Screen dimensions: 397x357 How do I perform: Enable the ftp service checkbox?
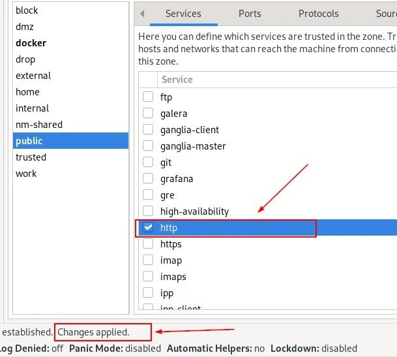click(148, 97)
